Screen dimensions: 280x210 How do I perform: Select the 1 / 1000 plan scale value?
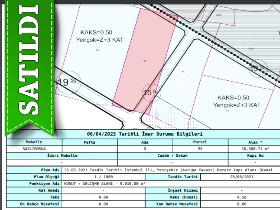(103, 177)
